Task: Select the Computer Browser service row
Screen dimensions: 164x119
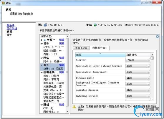Action: click(100, 90)
